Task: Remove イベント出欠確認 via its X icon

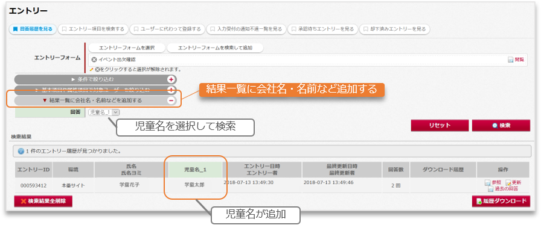Action: point(94,60)
